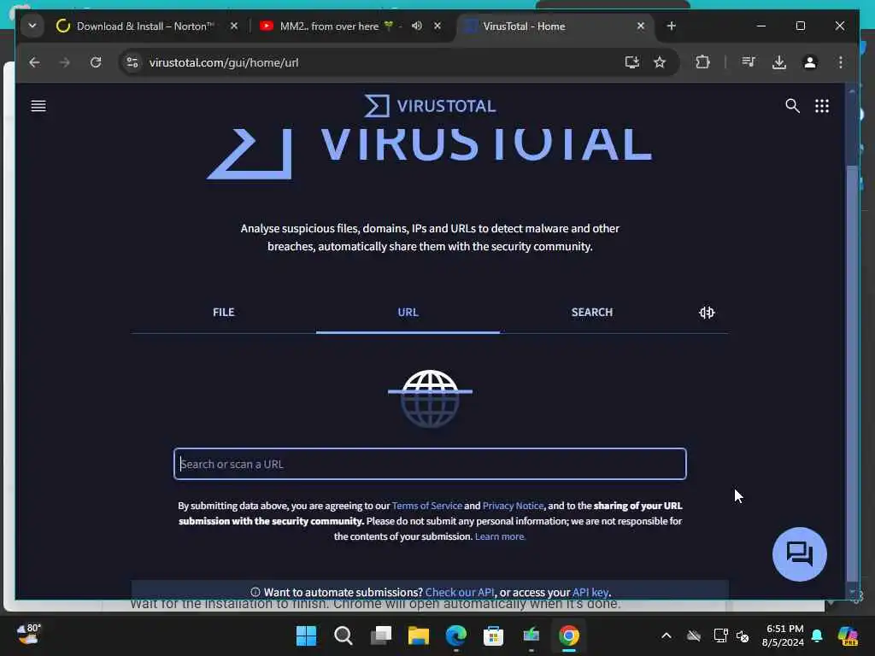Open the weather widget showing 80°
The width and height of the screenshot is (875, 656).
click(x=29, y=635)
